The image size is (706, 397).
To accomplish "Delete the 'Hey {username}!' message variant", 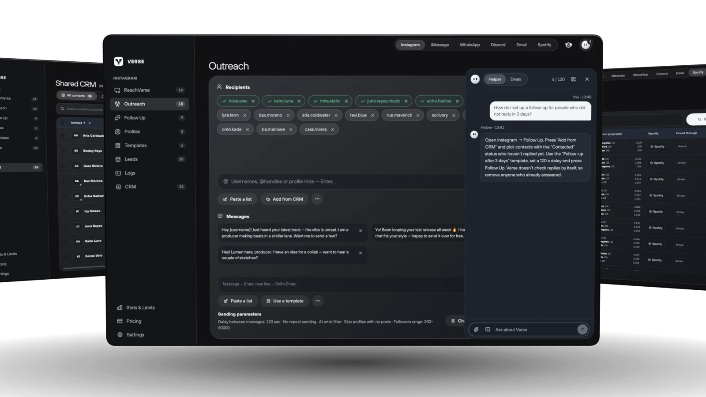I will pos(361,231).
